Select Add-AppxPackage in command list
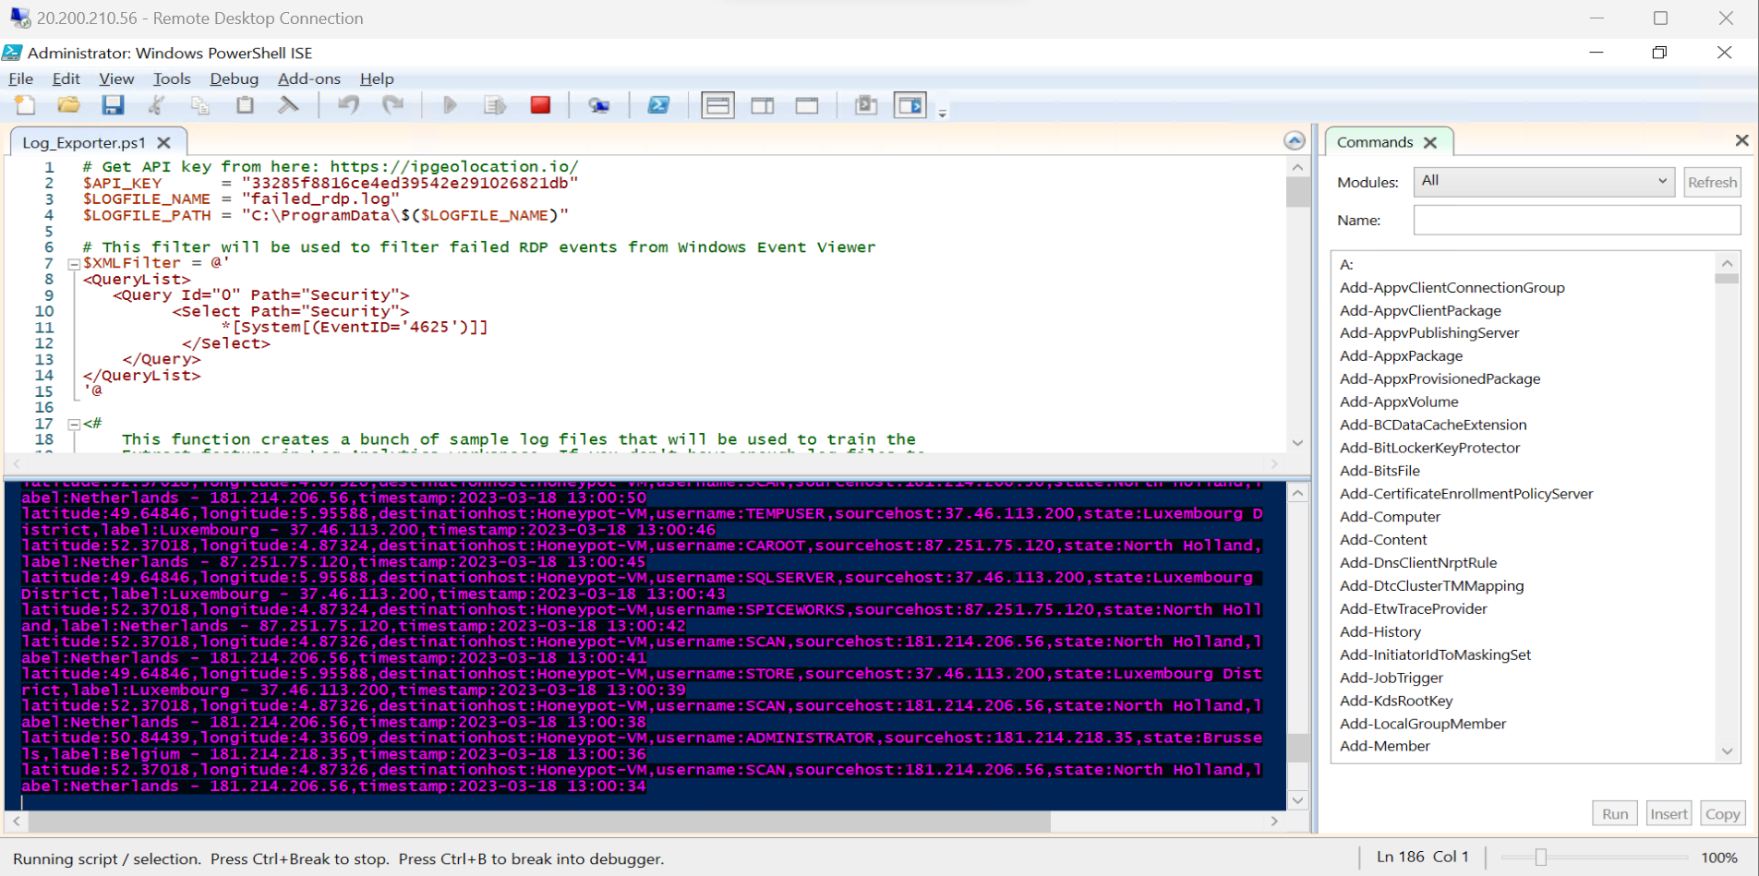Image resolution: width=1759 pixels, height=876 pixels. pyautogui.click(x=1401, y=355)
